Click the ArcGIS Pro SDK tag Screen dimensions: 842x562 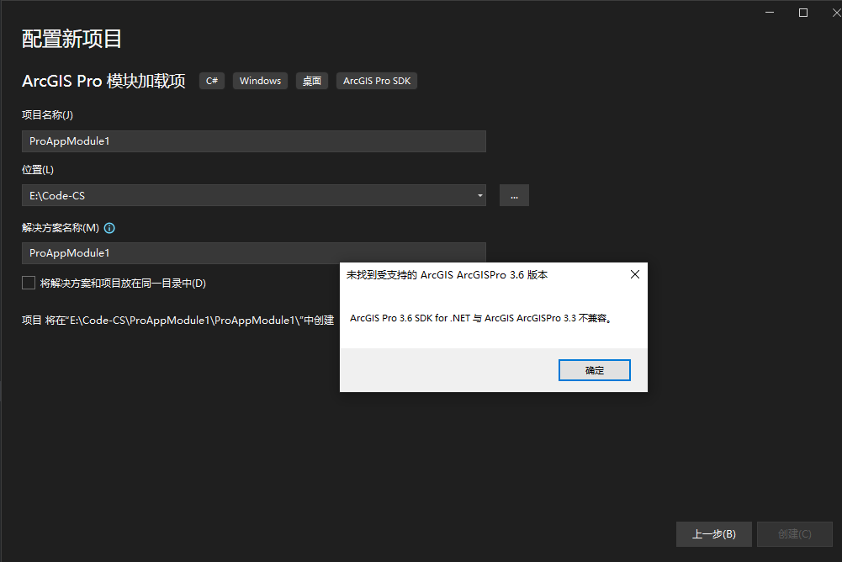pyautogui.click(x=377, y=81)
